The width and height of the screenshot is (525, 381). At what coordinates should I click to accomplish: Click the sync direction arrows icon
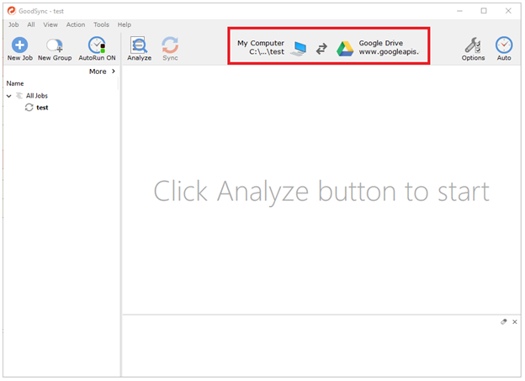(321, 49)
